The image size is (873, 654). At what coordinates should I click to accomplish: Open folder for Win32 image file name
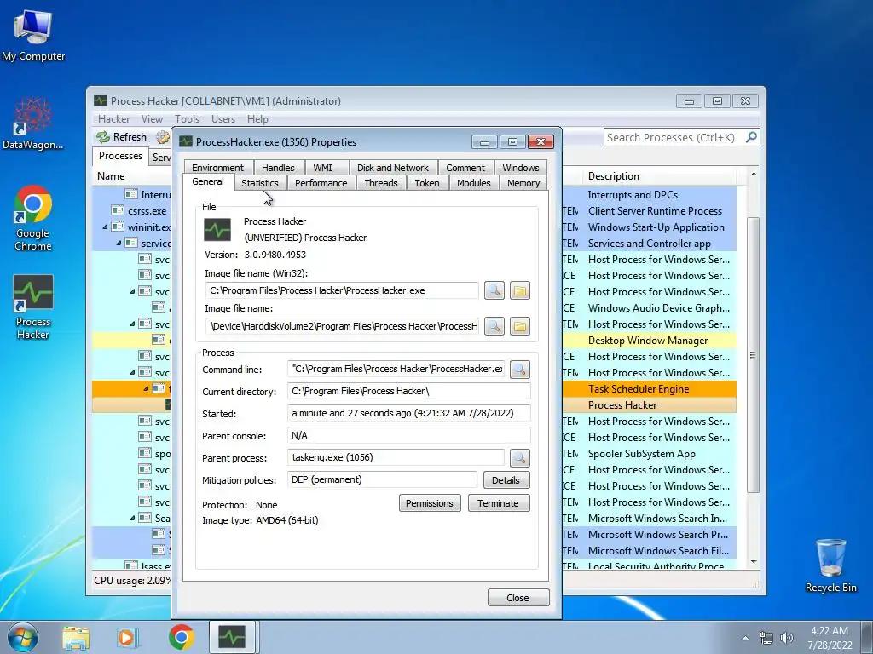pos(519,290)
